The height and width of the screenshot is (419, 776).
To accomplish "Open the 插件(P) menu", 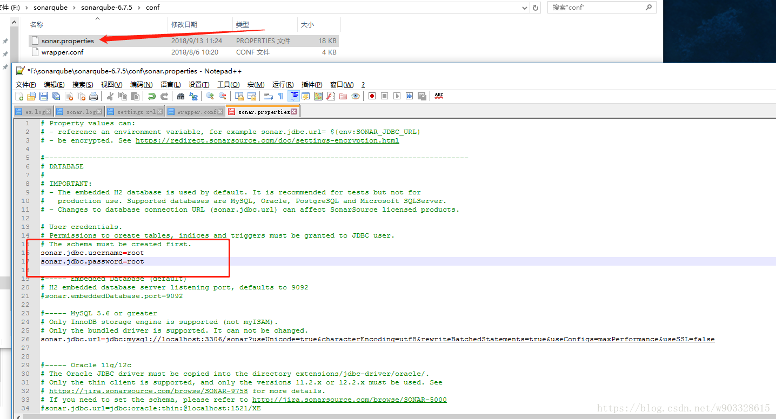I will pyautogui.click(x=312, y=85).
